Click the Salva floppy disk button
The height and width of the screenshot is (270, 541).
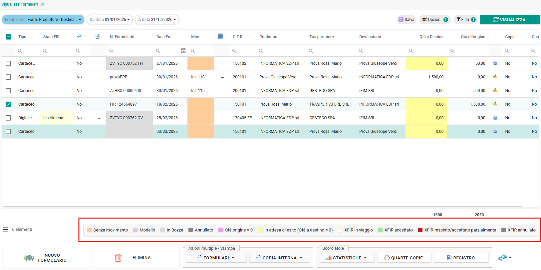pyautogui.click(x=406, y=20)
